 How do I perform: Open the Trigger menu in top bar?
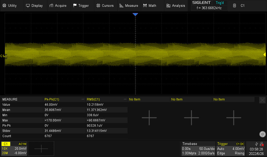[81, 5]
